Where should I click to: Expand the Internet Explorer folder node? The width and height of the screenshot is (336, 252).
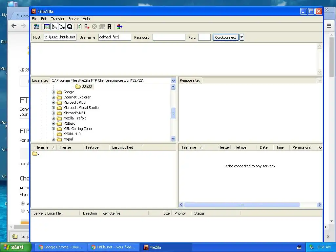pyautogui.click(x=53, y=97)
